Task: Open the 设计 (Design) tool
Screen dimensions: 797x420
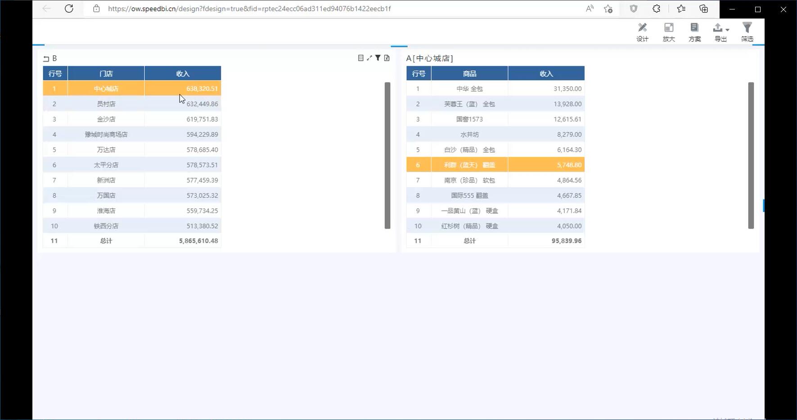Action: click(642, 32)
